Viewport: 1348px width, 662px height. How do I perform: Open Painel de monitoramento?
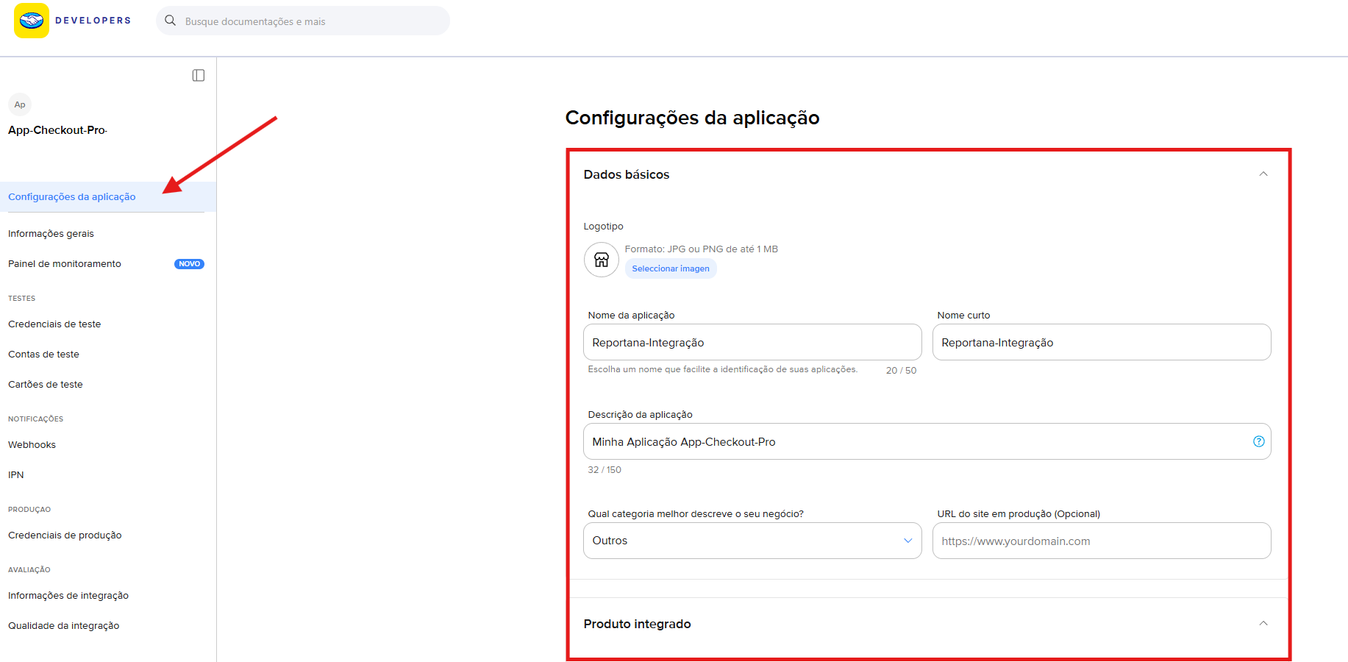point(65,264)
